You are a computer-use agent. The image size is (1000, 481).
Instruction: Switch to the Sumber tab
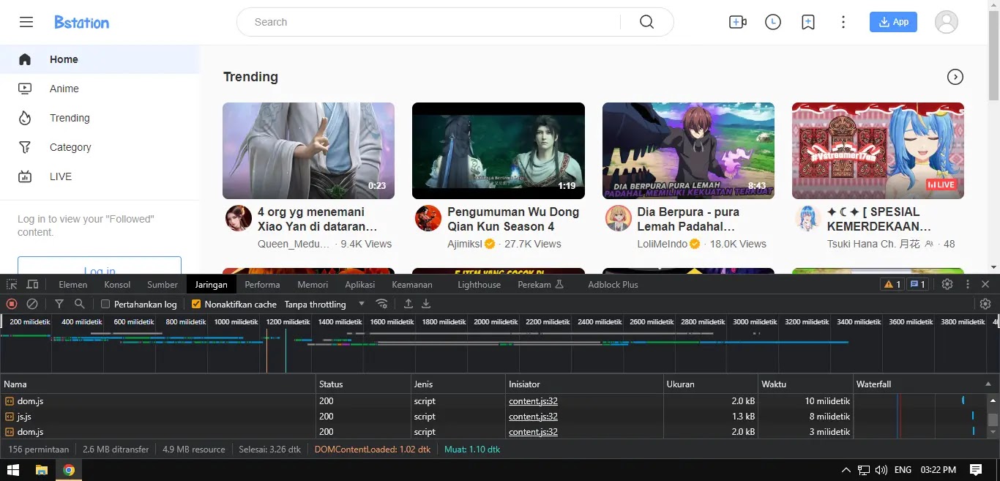coord(163,284)
